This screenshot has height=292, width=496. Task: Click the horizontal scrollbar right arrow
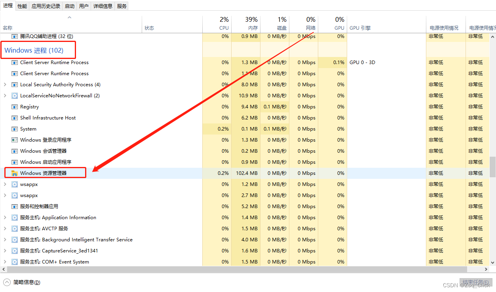486,269
